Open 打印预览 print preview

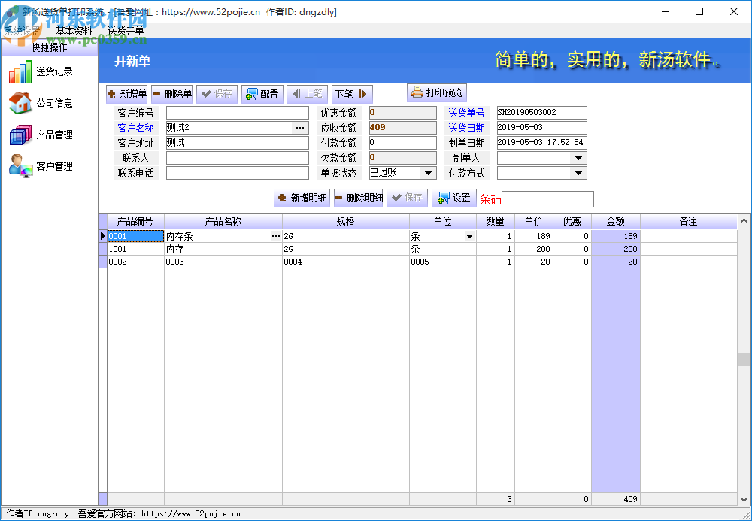[x=437, y=92]
